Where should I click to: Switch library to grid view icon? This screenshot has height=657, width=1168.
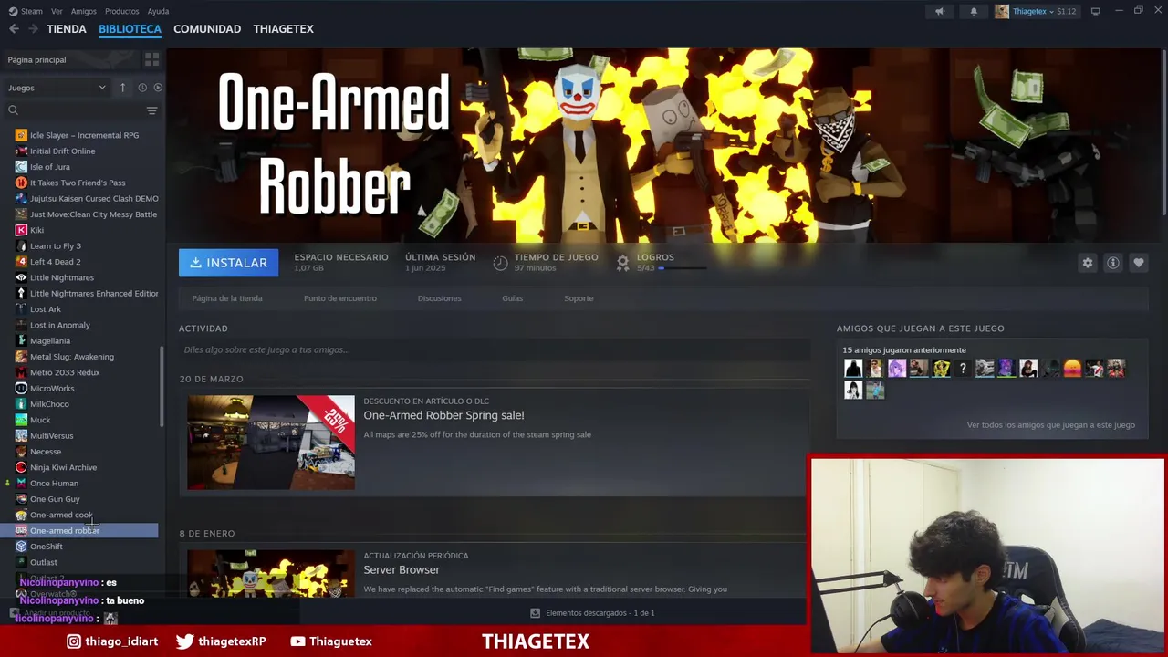pyautogui.click(x=151, y=59)
